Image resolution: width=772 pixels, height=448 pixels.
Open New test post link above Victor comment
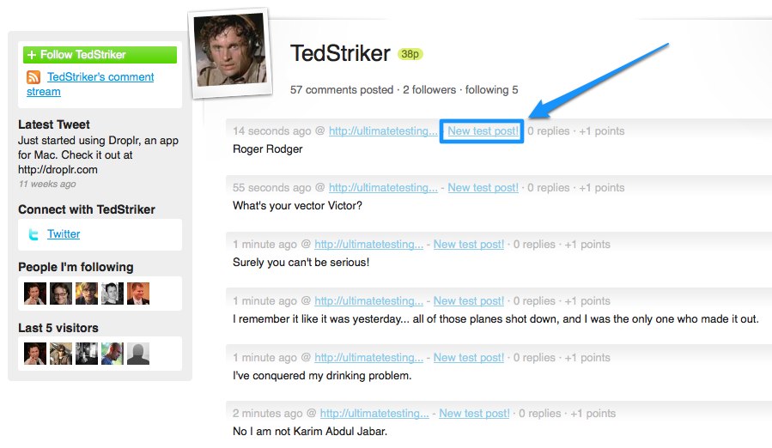pyautogui.click(x=483, y=188)
